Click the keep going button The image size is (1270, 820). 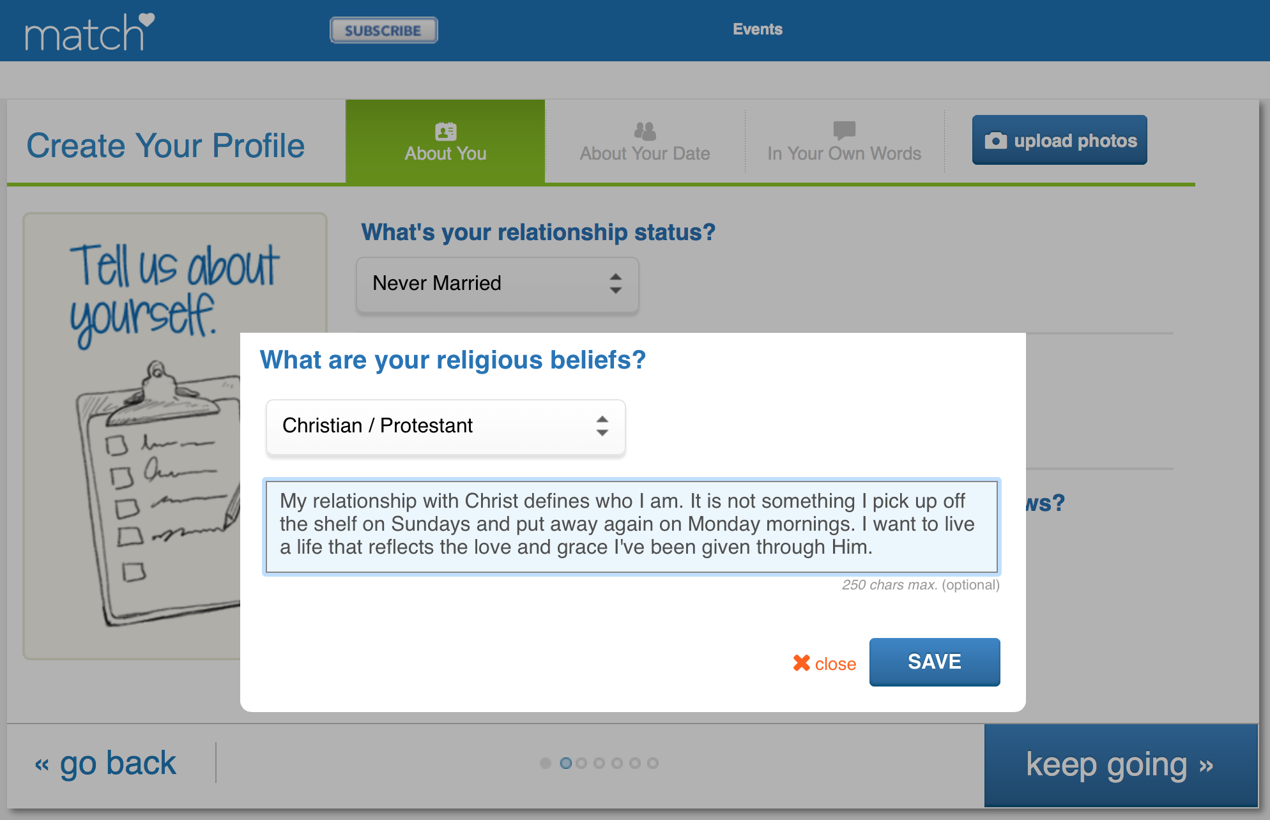point(1121,765)
